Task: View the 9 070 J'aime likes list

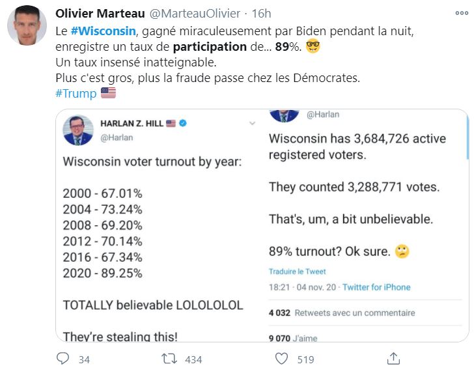Action: coord(293,338)
